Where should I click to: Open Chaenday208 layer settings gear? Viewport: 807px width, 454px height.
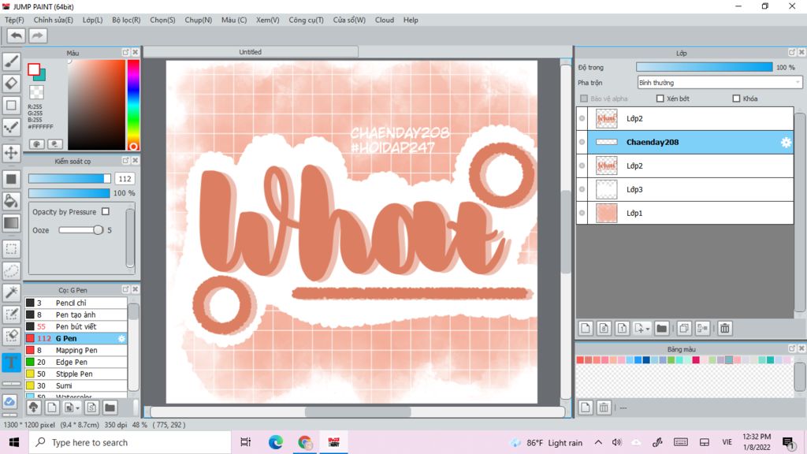tap(786, 143)
